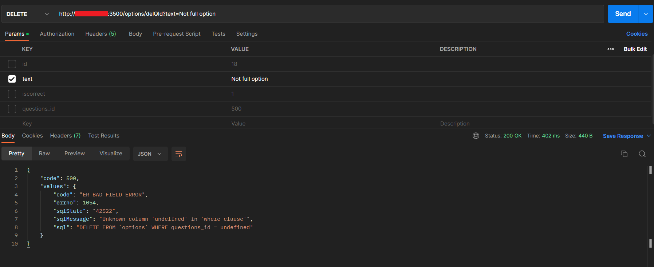Click the 'text' key cell

(x=122, y=79)
